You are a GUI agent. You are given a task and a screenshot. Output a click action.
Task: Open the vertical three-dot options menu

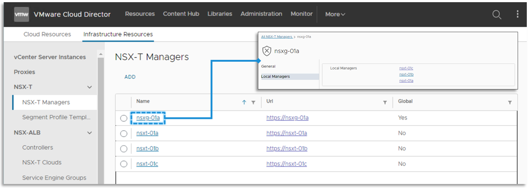[517, 14]
